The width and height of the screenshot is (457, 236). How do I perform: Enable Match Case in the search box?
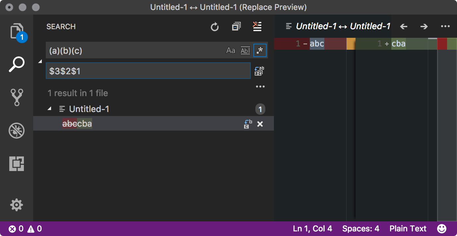click(x=230, y=50)
